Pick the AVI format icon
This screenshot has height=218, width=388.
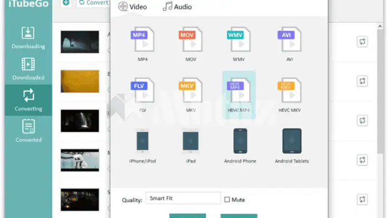290,39
